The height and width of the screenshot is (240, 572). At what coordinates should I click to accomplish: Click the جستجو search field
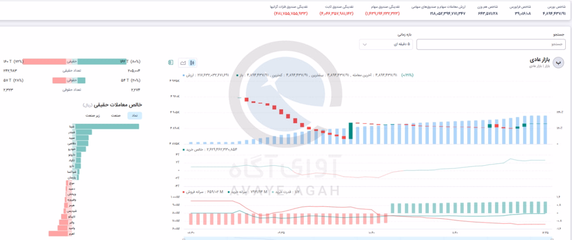(491, 44)
